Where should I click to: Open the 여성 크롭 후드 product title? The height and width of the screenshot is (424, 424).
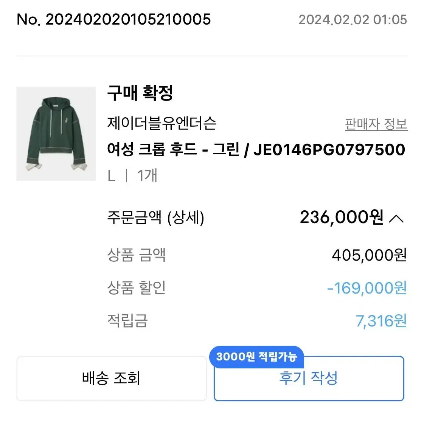pos(256,149)
